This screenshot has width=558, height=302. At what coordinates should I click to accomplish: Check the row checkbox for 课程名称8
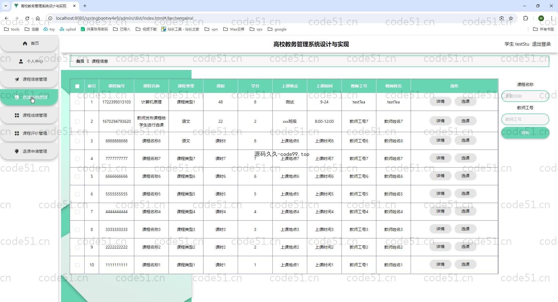point(77,141)
